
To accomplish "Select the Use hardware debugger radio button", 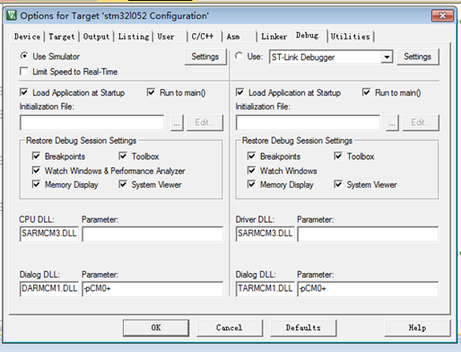I will pos(239,56).
